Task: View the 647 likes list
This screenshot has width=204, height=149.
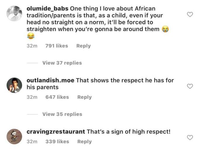Action: pos(57,97)
